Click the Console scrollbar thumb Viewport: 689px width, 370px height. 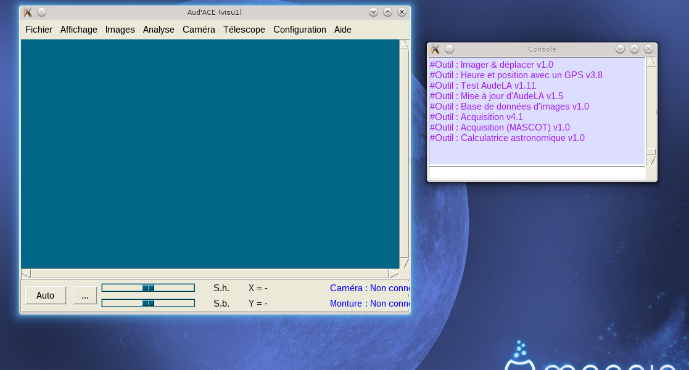tap(651, 152)
